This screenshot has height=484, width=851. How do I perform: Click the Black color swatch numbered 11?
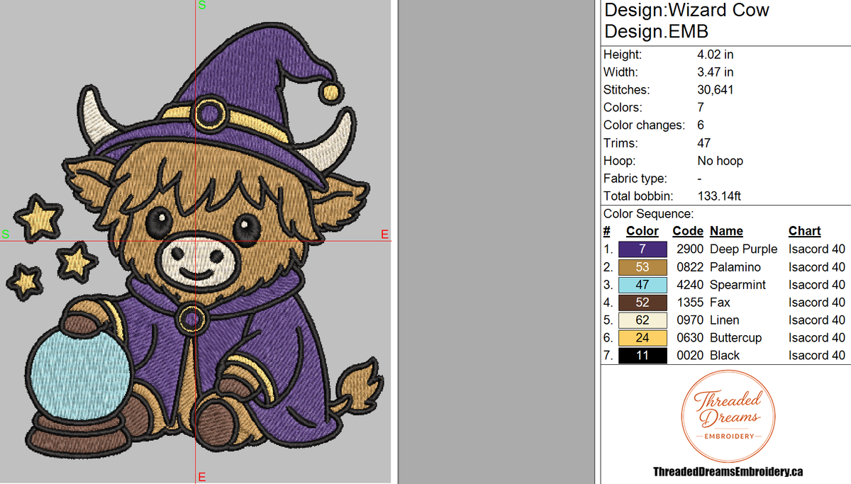coord(643,356)
